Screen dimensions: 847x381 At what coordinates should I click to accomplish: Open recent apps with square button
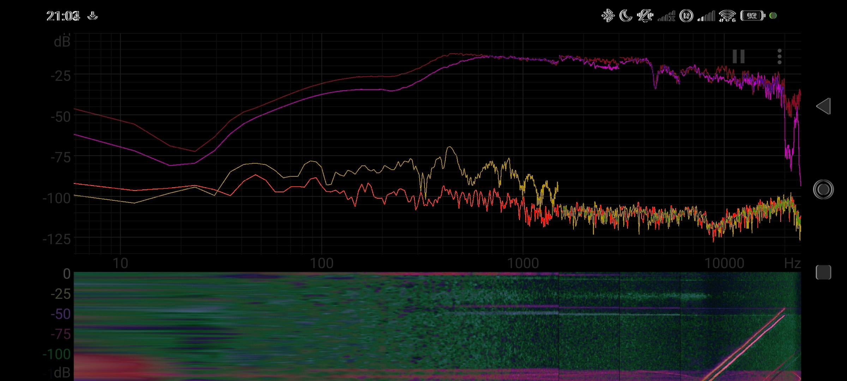point(823,272)
